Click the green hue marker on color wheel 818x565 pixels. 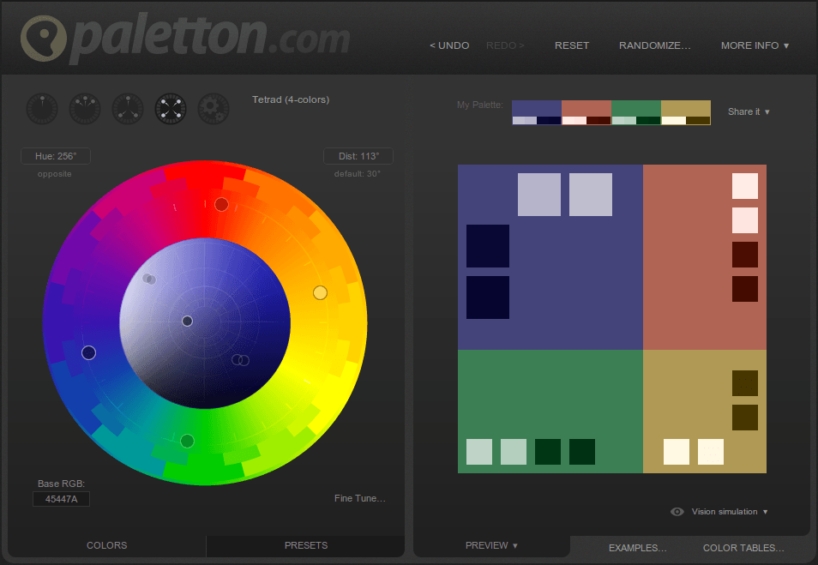pyautogui.click(x=187, y=442)
